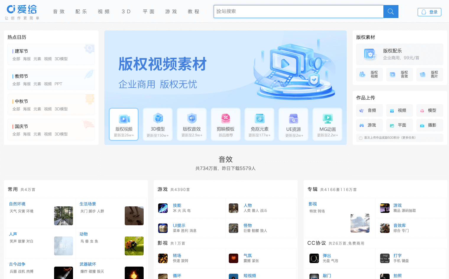Switch to the 配乐 navigation tab

81,12
